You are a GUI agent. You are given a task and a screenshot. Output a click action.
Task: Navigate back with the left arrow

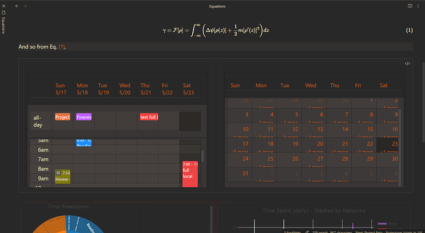17,6
